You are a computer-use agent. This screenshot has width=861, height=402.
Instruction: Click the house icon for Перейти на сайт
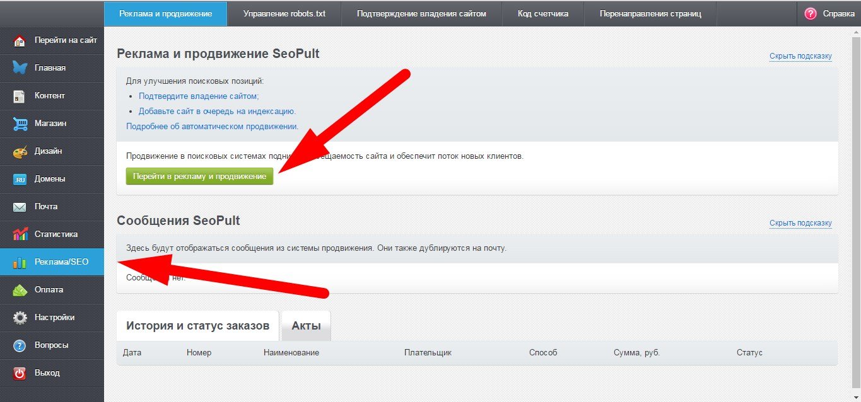pyautogui.click(x=20, y=40)
